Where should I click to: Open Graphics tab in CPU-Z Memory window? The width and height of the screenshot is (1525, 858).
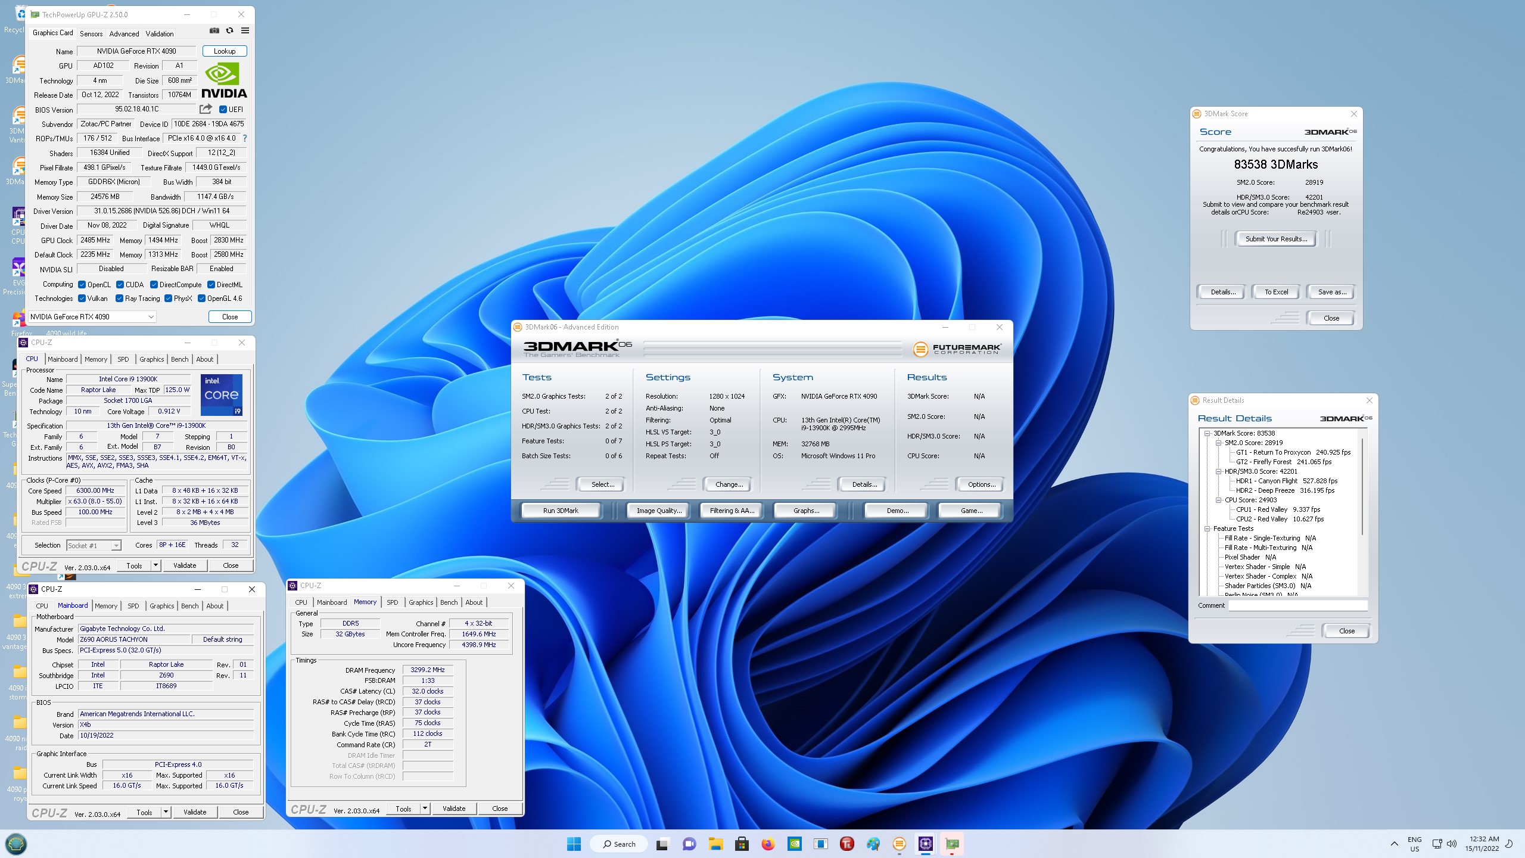point(421,602)
